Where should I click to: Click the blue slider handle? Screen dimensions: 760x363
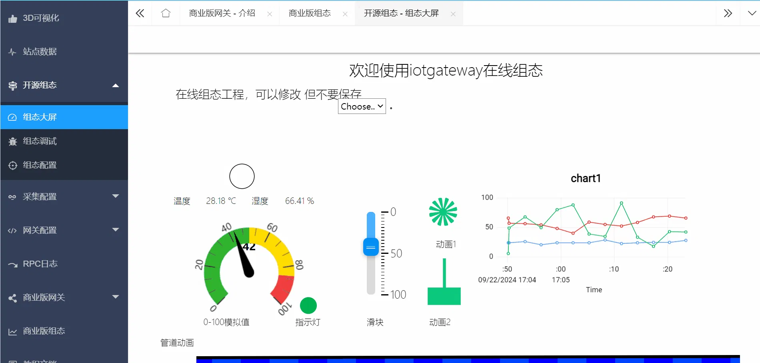click(x=371, y=247)
